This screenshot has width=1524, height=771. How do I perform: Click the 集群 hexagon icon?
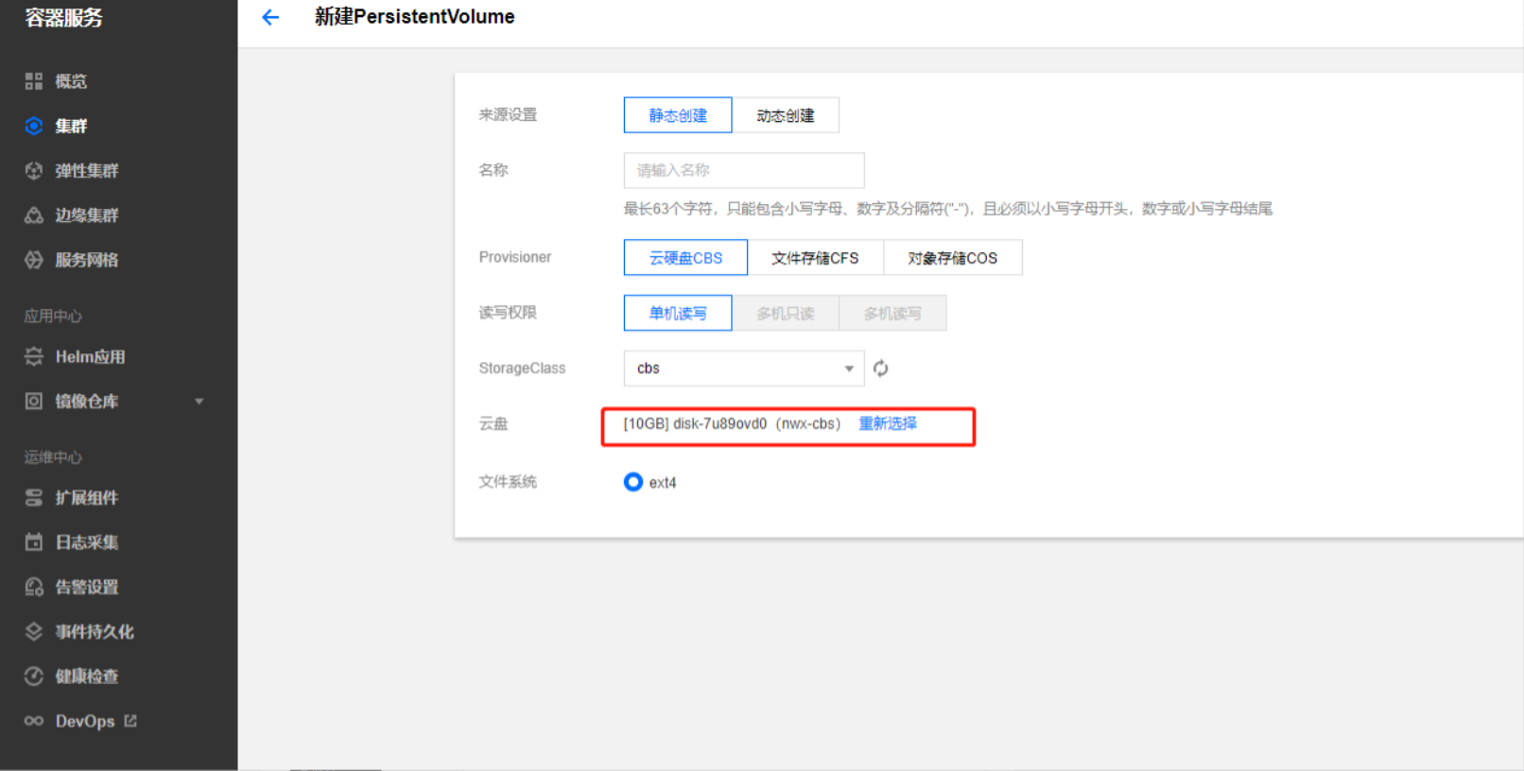tap(34, 126)
